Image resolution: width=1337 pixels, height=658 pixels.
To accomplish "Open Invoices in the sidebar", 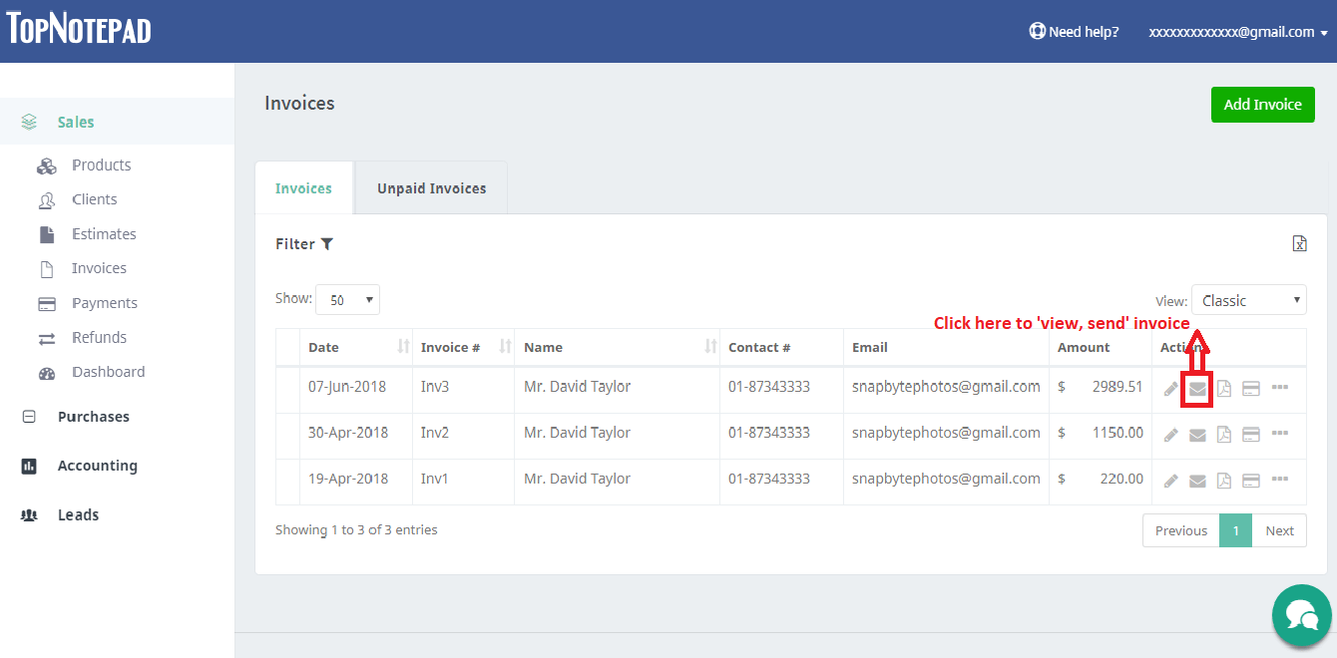I will [x=99, y=268].
